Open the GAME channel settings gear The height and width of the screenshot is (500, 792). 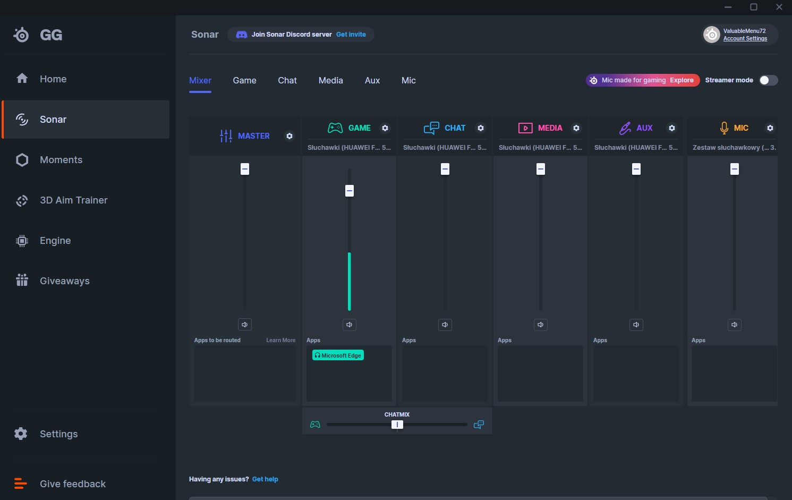[385, 128]
